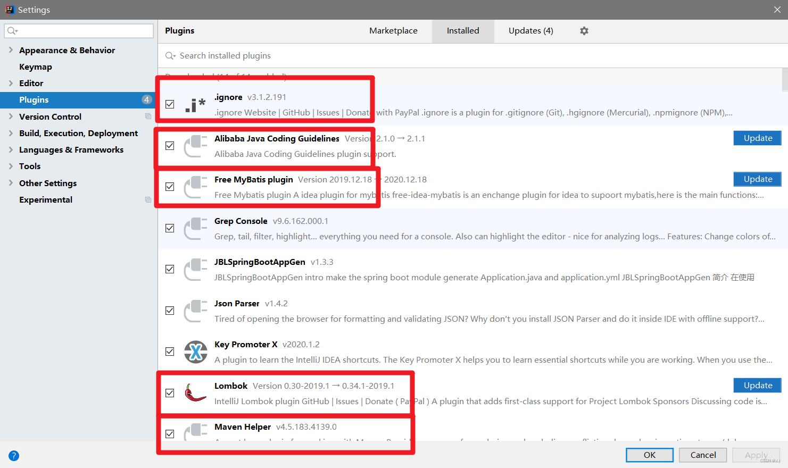Click the search icon in installed plugins field
This screenshot has height=468, width=788.
(170, 56)
